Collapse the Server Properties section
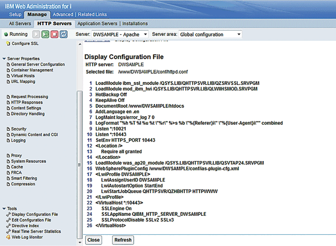This screenshot has height=246, width=336. click(x=4, y=59)
